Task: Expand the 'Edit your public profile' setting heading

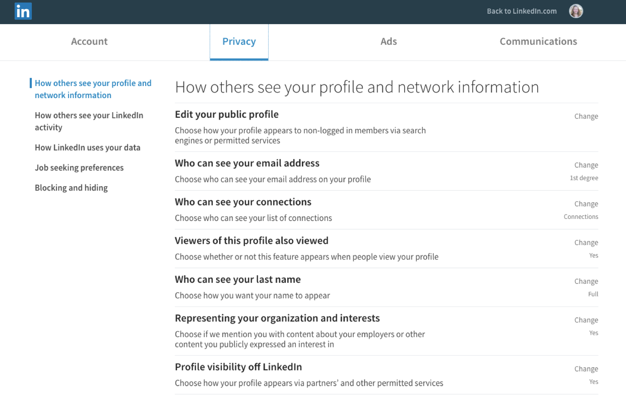Action: (x=226, y=114)
